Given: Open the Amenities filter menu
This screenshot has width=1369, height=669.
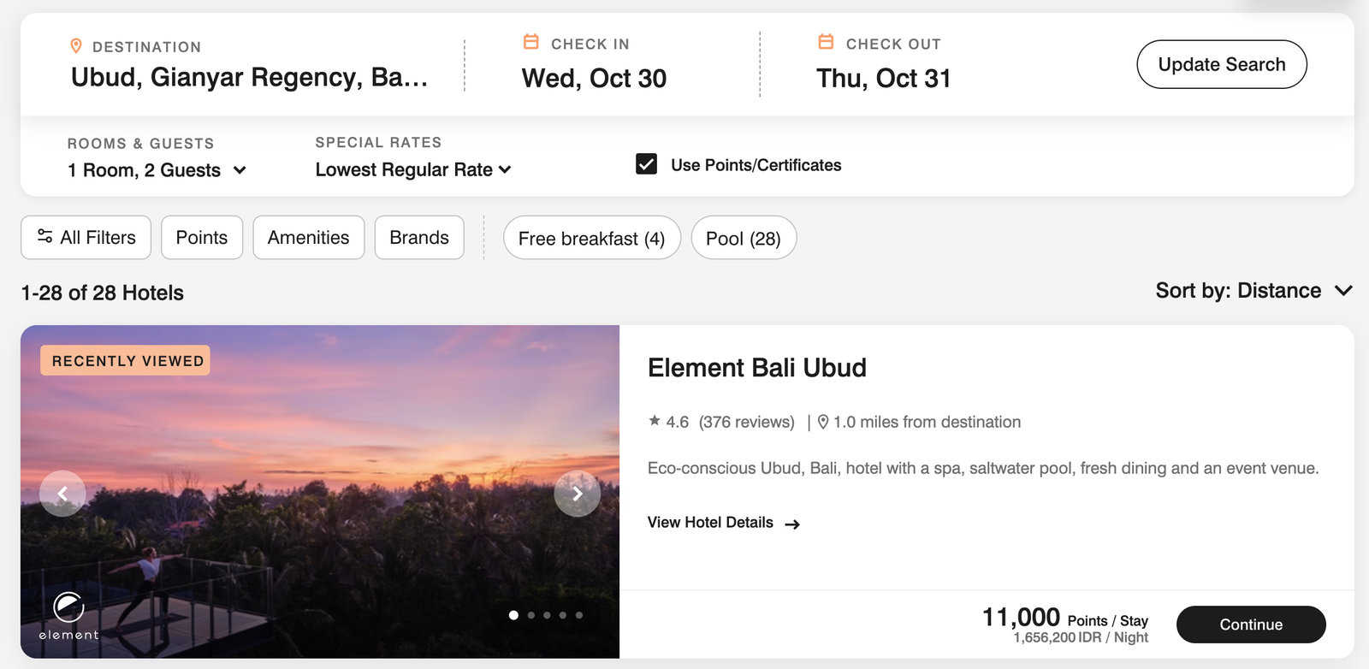Looking at the screenshot, I should [x=309, y=237].
